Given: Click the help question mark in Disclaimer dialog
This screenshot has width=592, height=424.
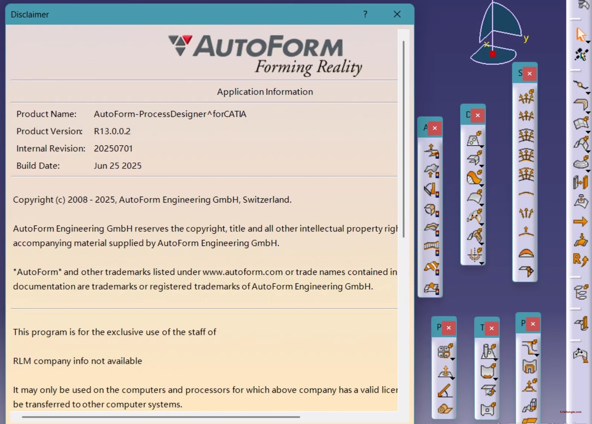Looking at the screenshot, I should 365,14.
